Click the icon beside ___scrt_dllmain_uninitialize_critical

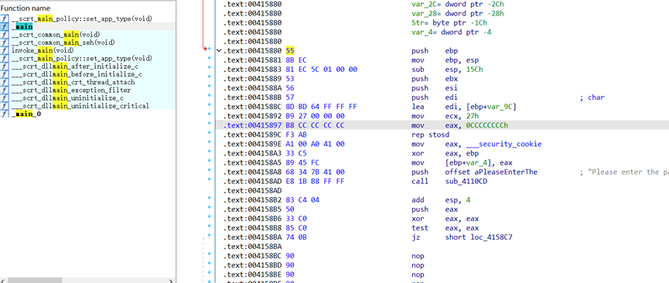(4, 105)
